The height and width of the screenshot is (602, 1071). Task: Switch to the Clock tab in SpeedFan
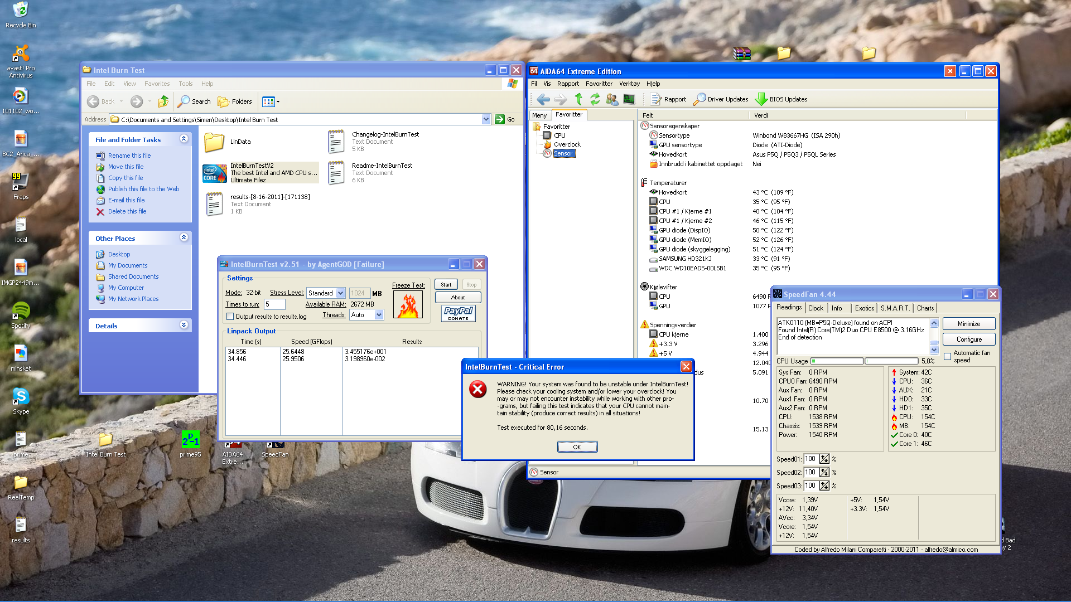tap(816, 308)
